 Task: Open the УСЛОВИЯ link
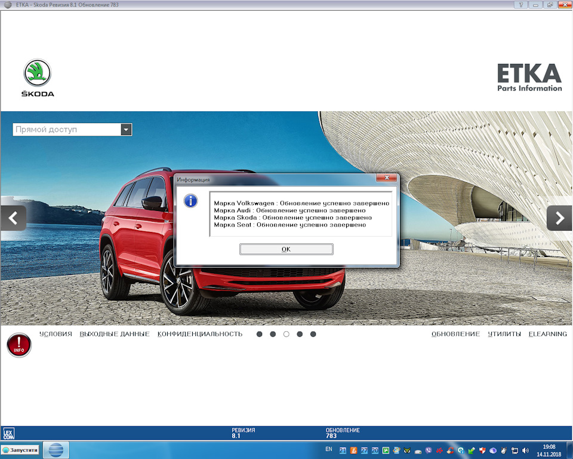[x=56, y=334]
